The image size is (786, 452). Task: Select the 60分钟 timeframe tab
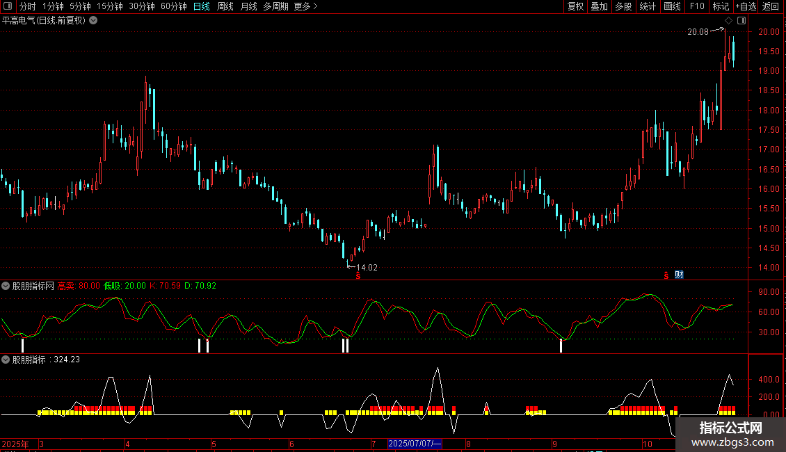[174, 6]
